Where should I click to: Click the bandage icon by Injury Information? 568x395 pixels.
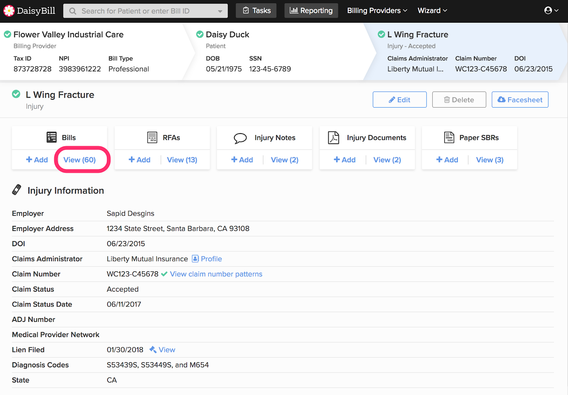pyautogui.click(x=16, y=190)
